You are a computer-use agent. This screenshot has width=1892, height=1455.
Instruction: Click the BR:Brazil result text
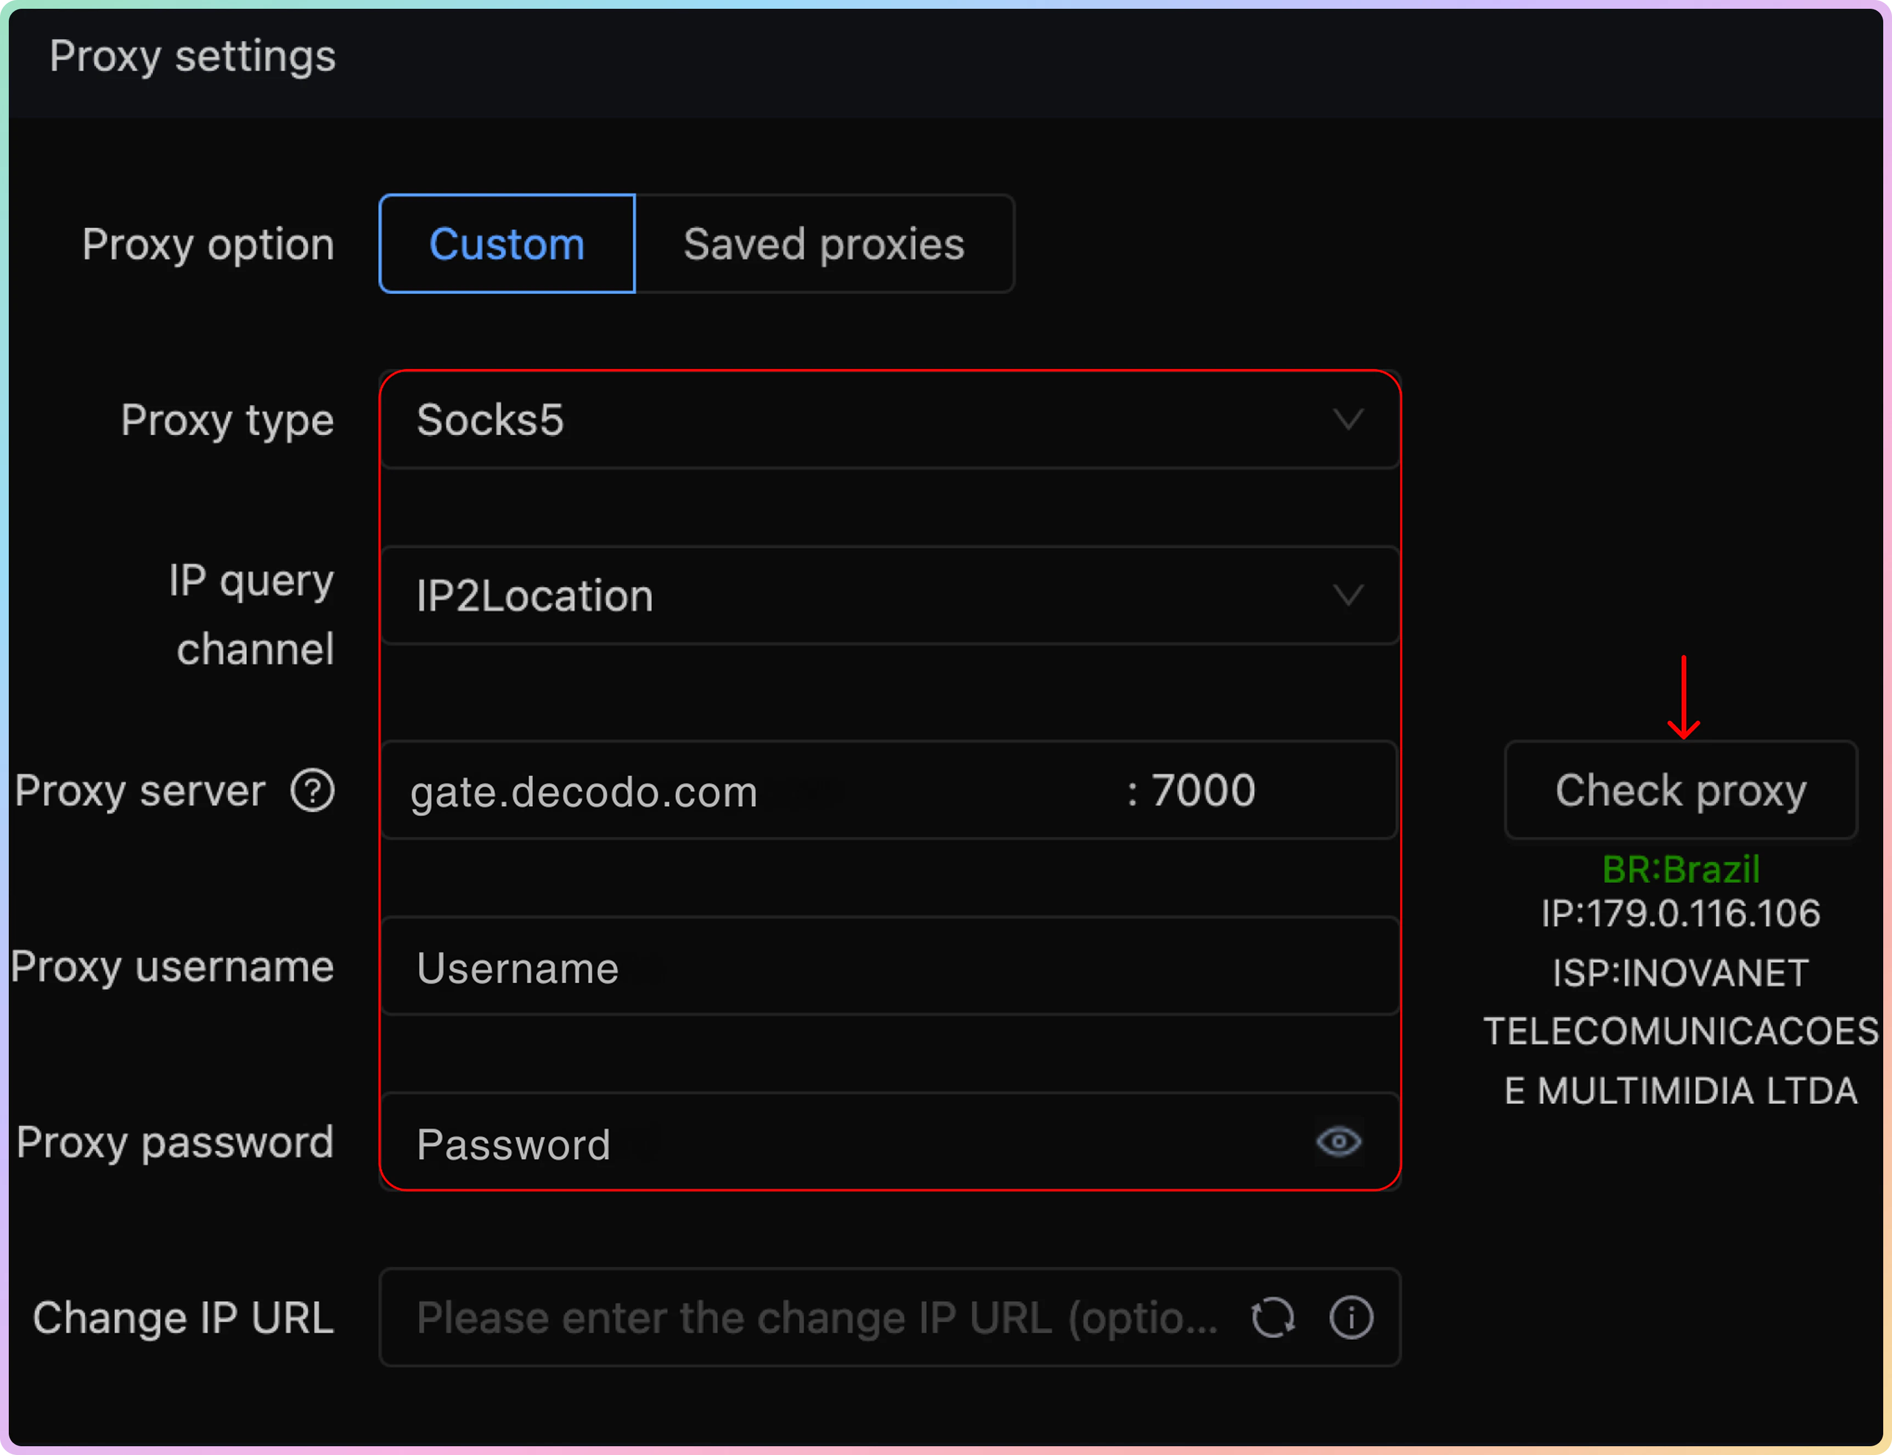pos(1681,869)
